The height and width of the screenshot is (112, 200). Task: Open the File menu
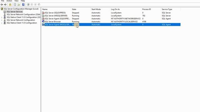tap(2, 1)
